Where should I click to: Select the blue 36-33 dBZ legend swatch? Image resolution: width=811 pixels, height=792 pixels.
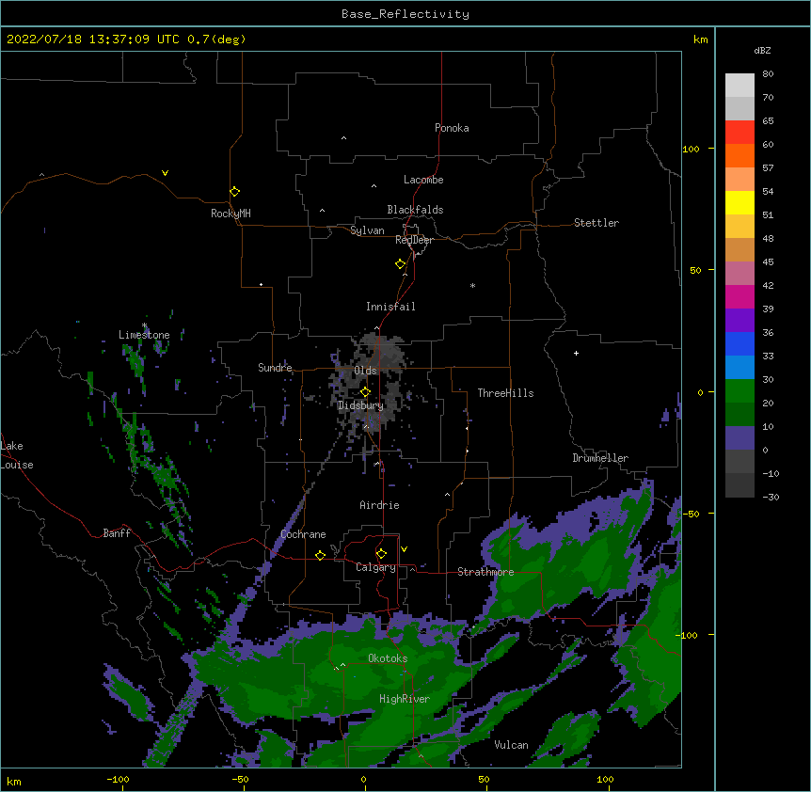pos(739,344)
